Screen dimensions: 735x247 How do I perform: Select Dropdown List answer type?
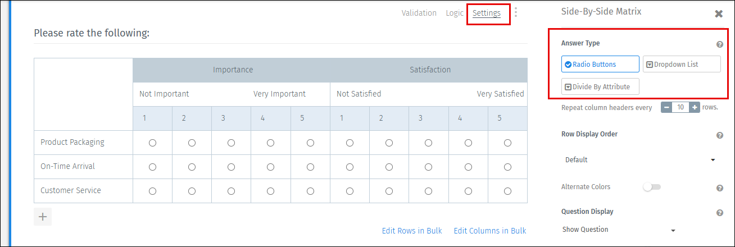682,64
